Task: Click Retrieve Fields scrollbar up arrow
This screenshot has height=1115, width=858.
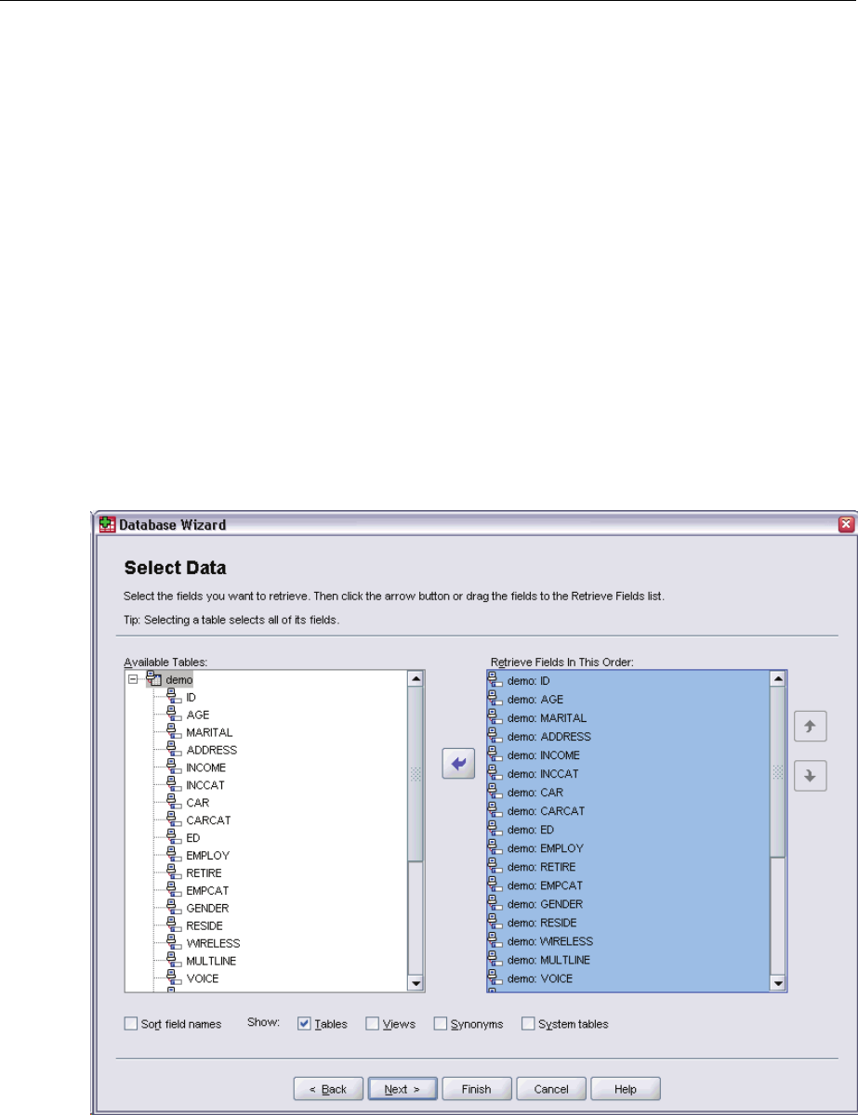Action: pyautogui.click(x=778, y=679)
